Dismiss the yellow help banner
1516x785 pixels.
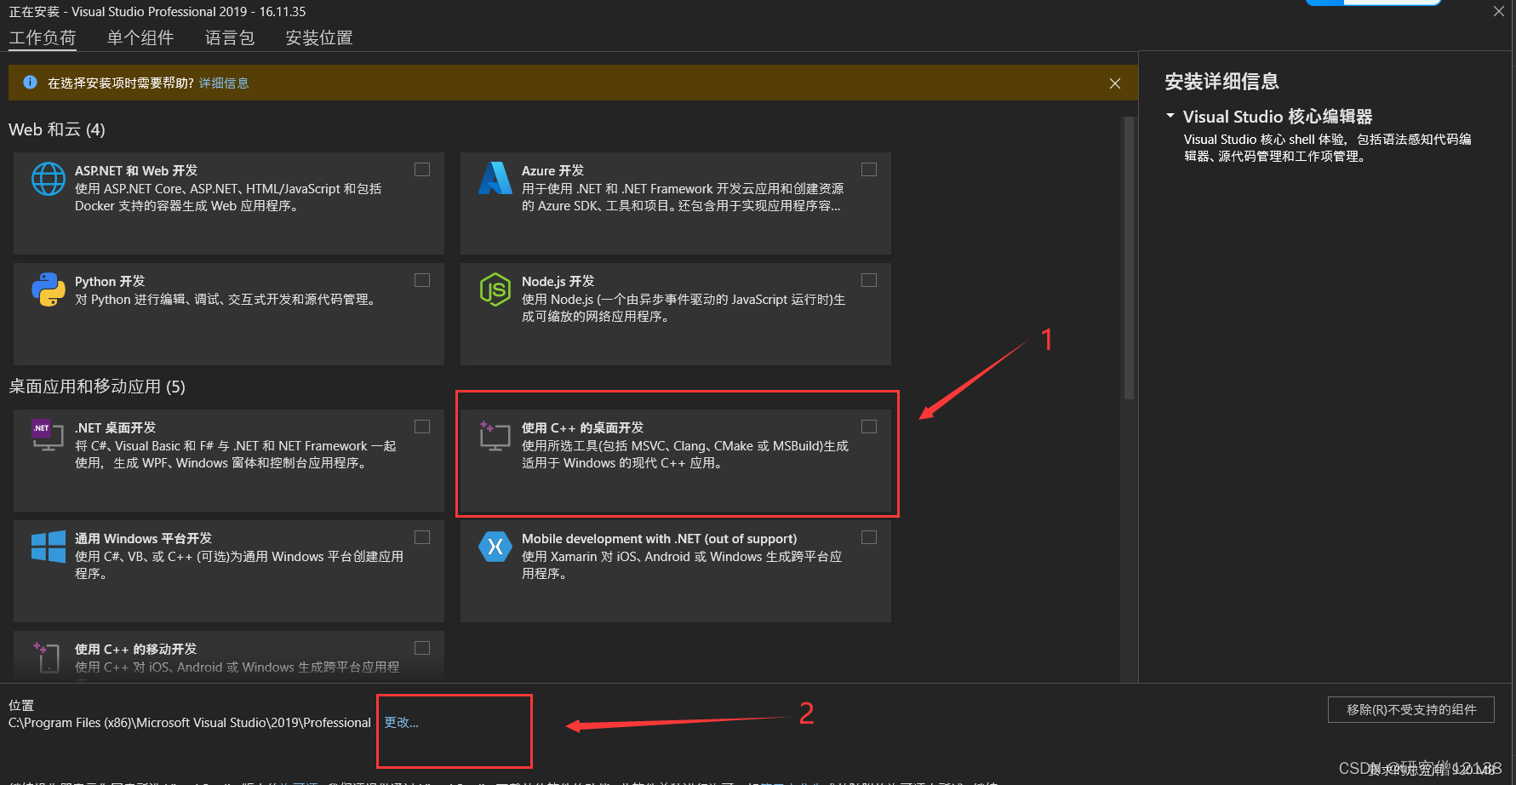pyautogui.click(x=1115, y=83)
